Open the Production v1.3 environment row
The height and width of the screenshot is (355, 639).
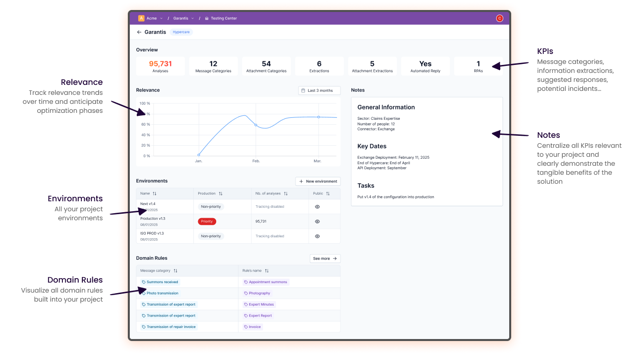[x=239, y=221]
